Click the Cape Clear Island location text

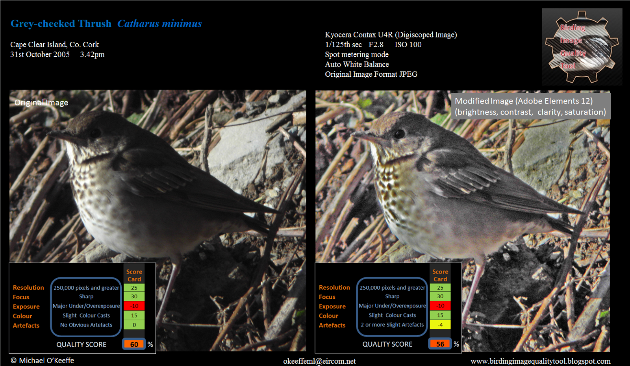(x=54, y=44)
